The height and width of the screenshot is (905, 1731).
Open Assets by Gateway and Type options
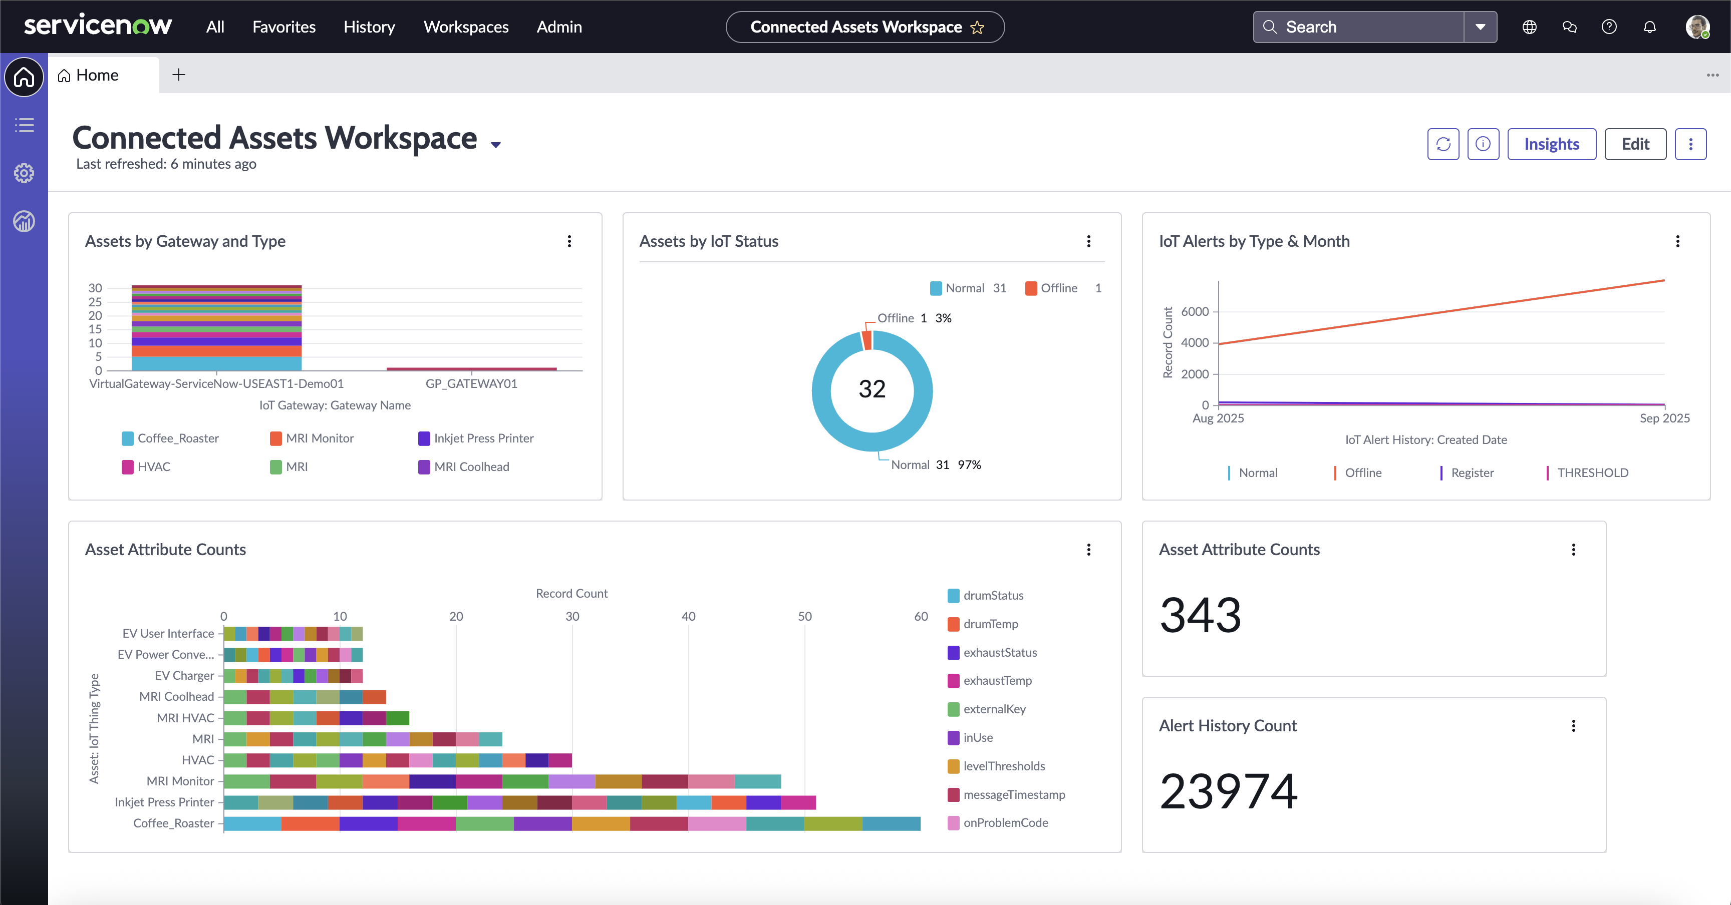569,241
